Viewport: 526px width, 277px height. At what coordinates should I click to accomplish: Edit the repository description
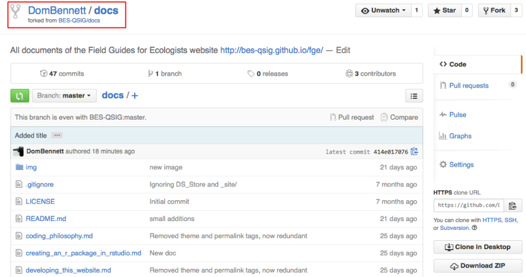pos(343,50)
